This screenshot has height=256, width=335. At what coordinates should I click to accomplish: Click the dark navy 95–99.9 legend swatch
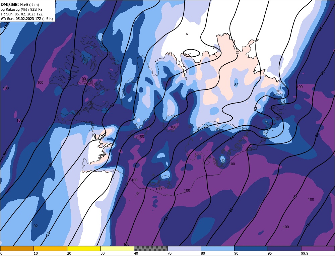coord(284,248)
